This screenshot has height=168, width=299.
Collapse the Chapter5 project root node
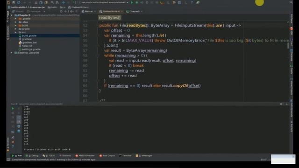[x=12, y=15]
